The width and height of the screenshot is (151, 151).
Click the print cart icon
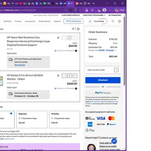pos(78,29)
